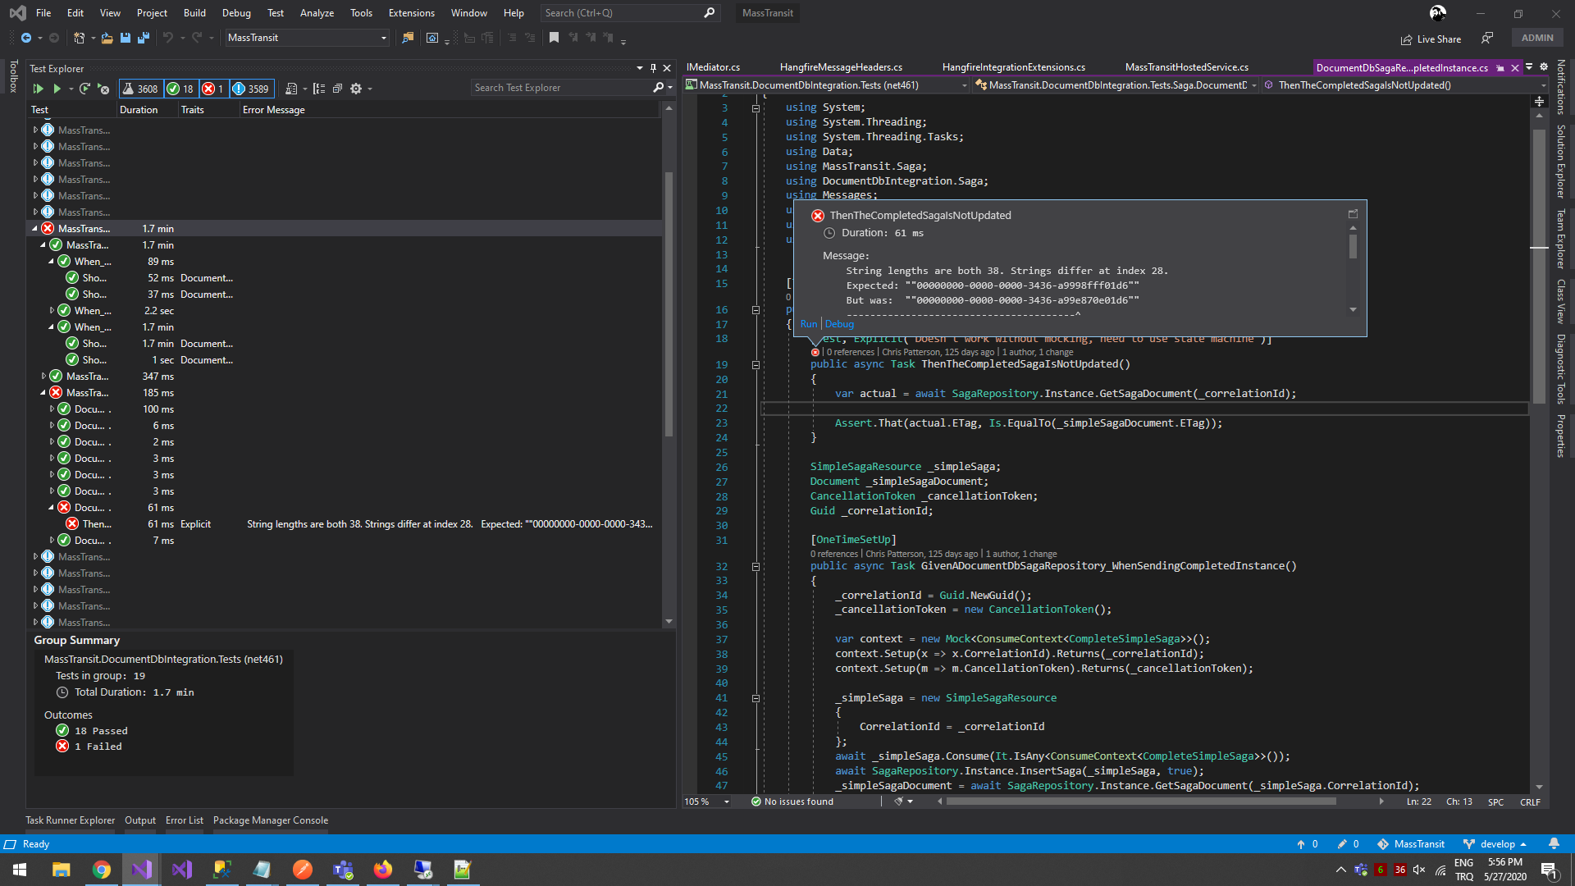Run all tests in Test Explorer
Screen dimensions: 1575x886
[x=38, y=89]
